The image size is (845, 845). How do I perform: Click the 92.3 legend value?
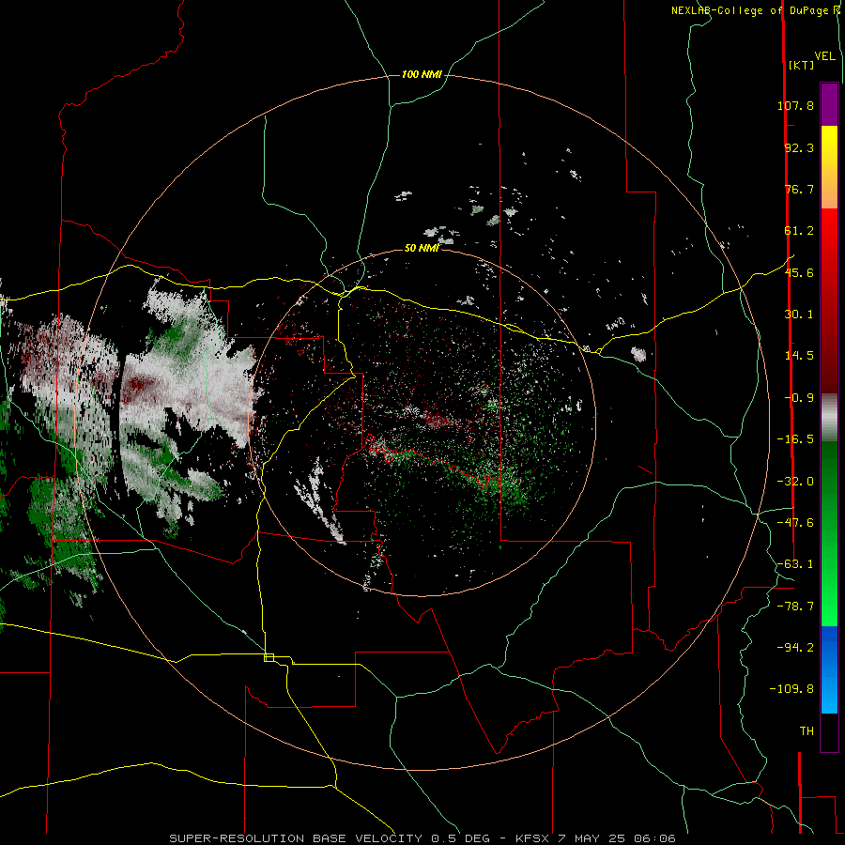(x=799, y=147)
